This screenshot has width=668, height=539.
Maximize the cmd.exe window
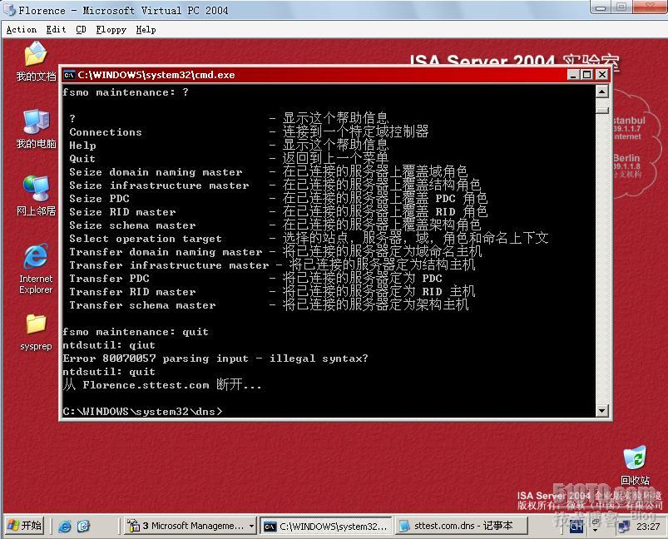point(587,75)
